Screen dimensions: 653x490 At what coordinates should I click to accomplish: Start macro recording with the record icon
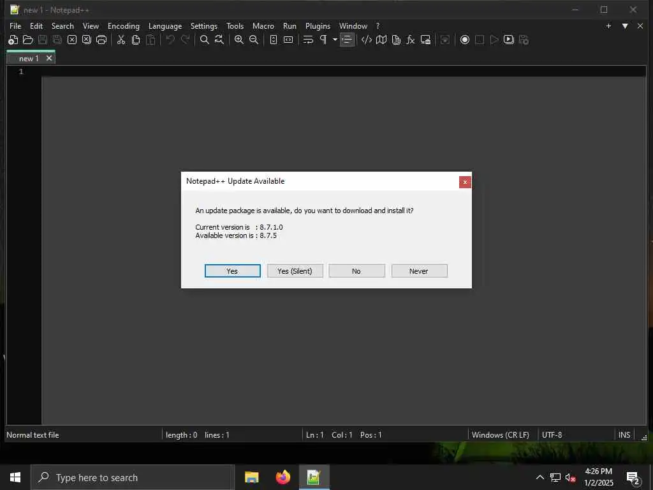click(x=465, y=40)
